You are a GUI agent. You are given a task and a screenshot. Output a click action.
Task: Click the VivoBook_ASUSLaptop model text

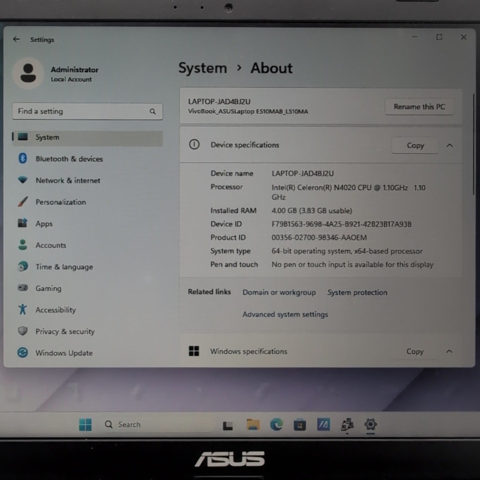tap(248, 111)
